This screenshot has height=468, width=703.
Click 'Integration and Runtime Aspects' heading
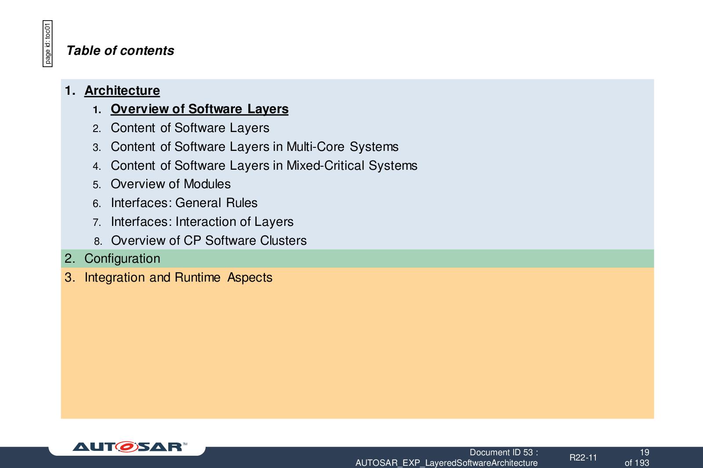pos(178,277)
